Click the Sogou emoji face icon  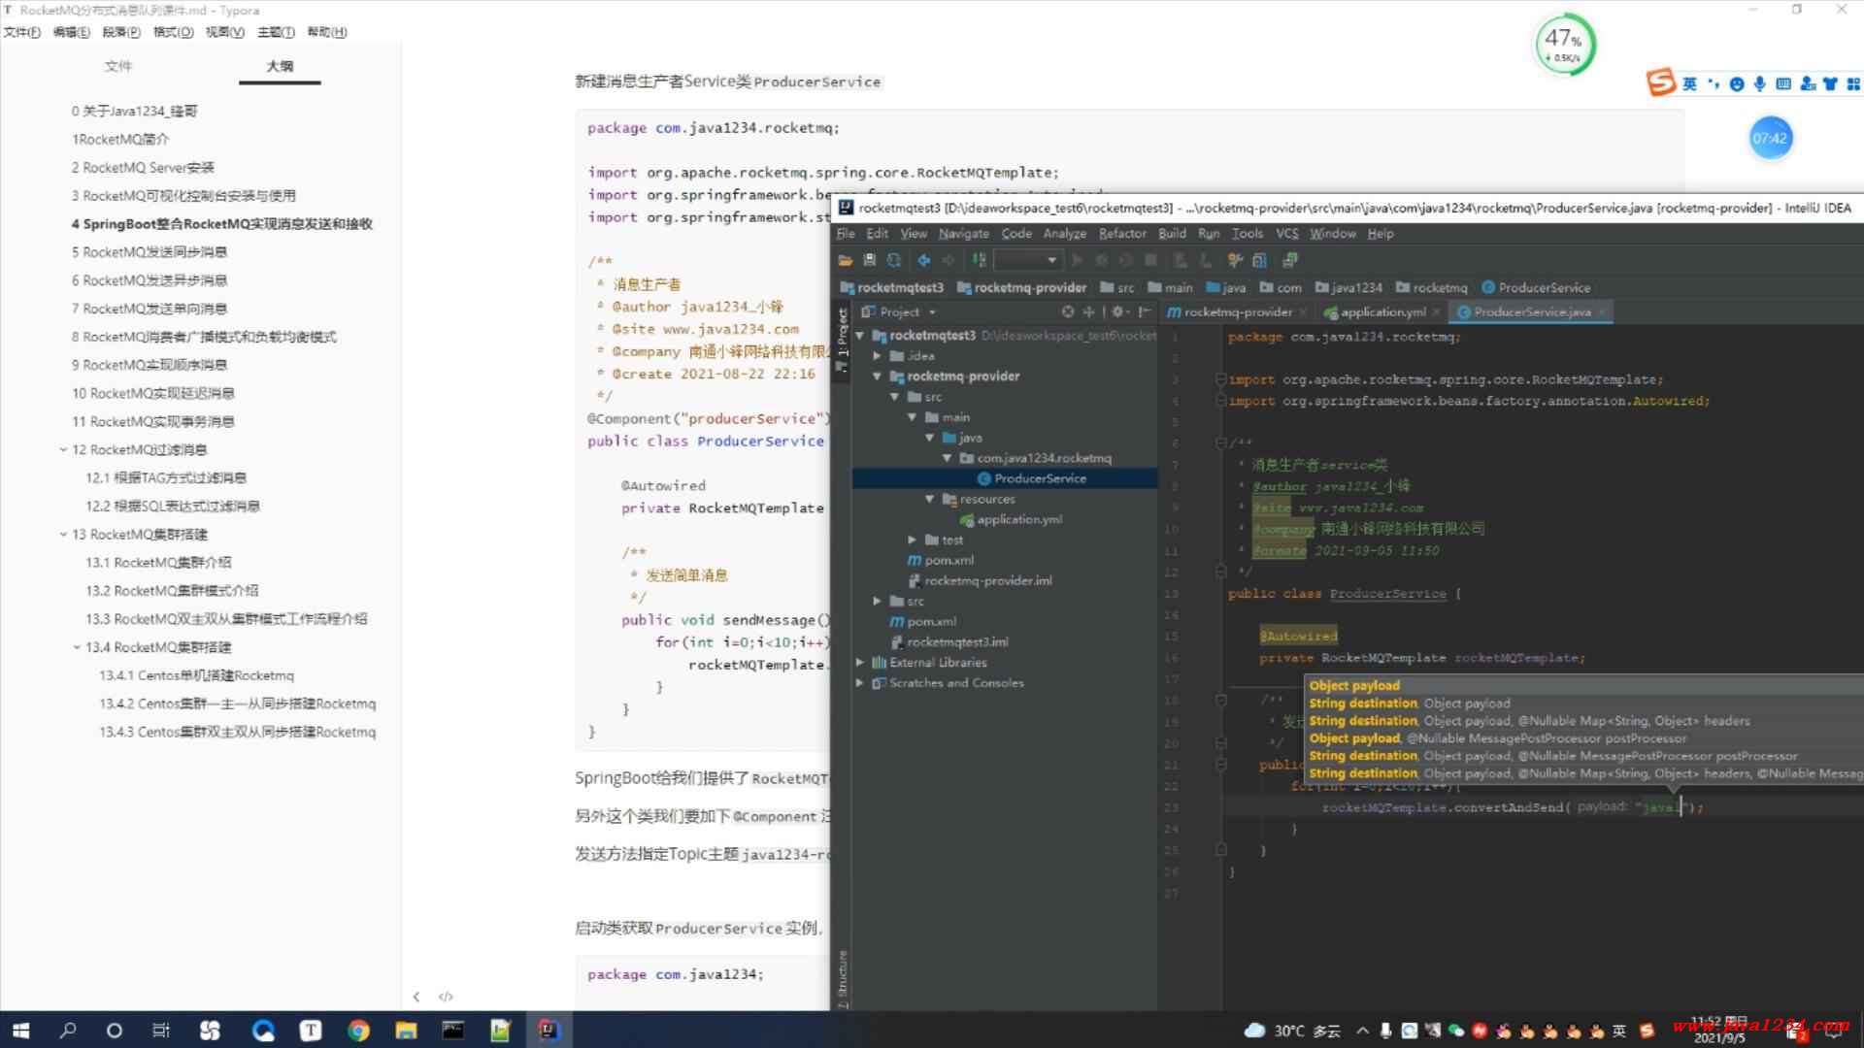coord(1737,84)
